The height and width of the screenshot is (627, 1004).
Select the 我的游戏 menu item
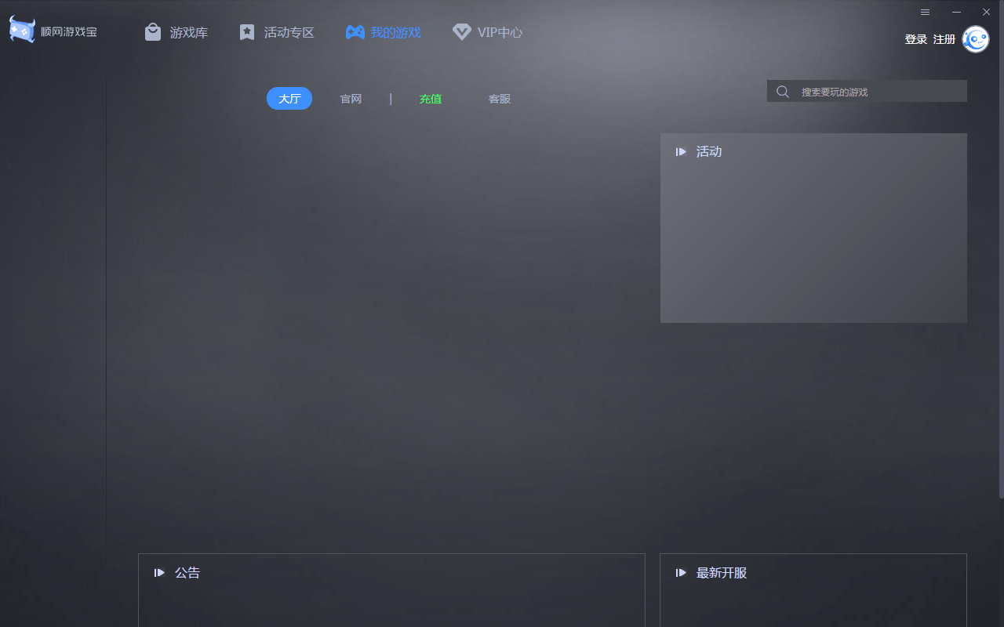(395, 31)
